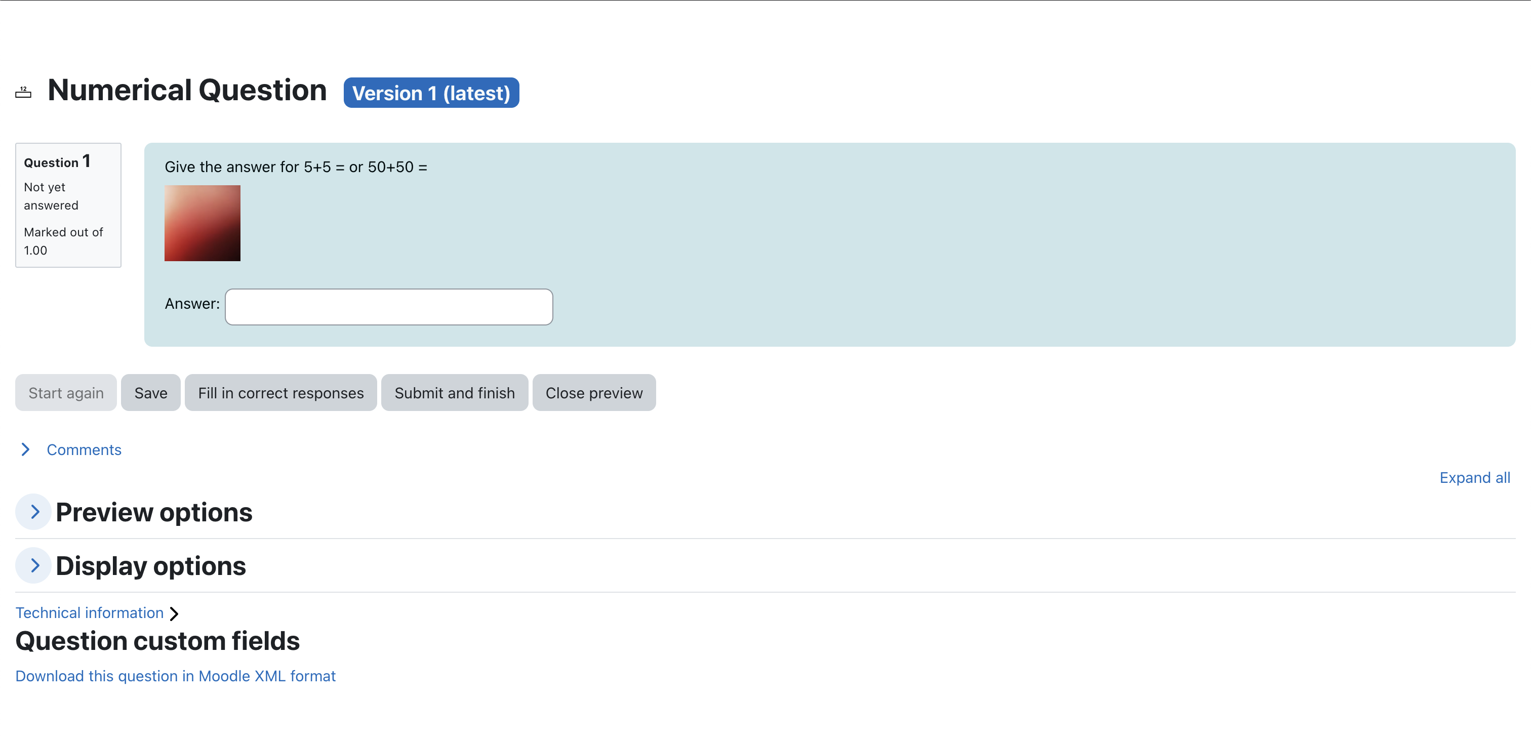Expand Preview options chevron
Screen dimensions: 1531x740
(x=33, y=512)
